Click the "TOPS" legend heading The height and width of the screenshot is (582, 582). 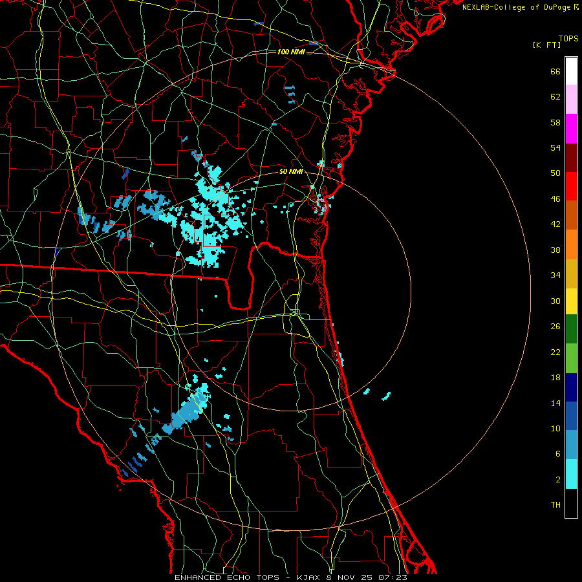(x=568, y=39)
